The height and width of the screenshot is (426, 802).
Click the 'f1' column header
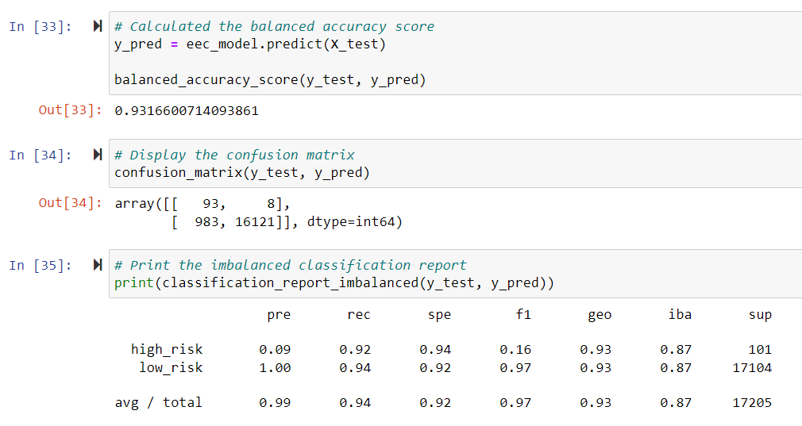[x=523, y=315]
